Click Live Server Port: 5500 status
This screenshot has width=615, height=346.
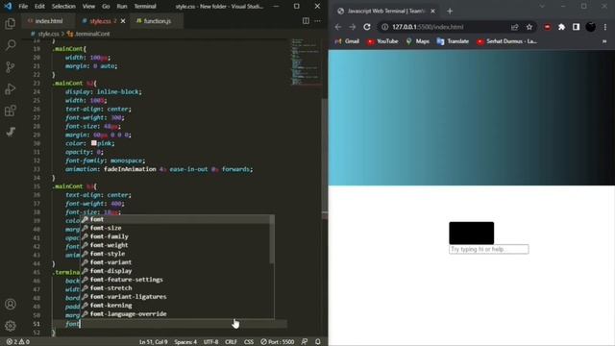(x=278, y=342)
